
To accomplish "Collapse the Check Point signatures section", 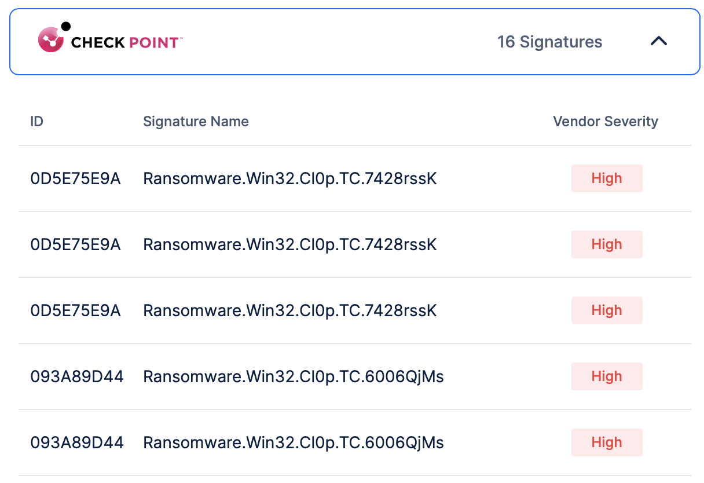I will pos(659,42).
